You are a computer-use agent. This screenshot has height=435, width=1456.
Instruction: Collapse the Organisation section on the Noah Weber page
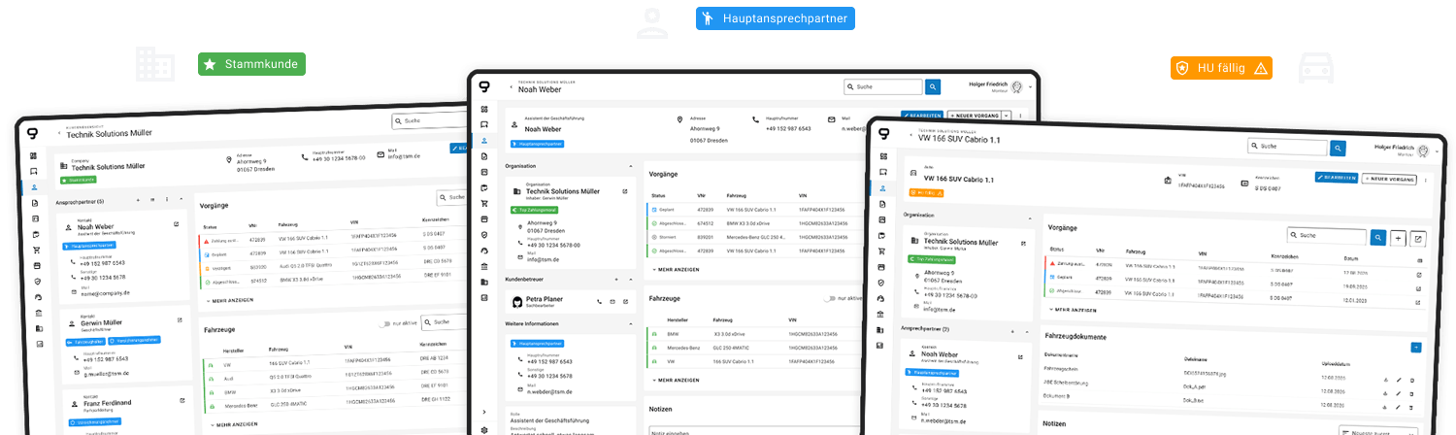631,166
